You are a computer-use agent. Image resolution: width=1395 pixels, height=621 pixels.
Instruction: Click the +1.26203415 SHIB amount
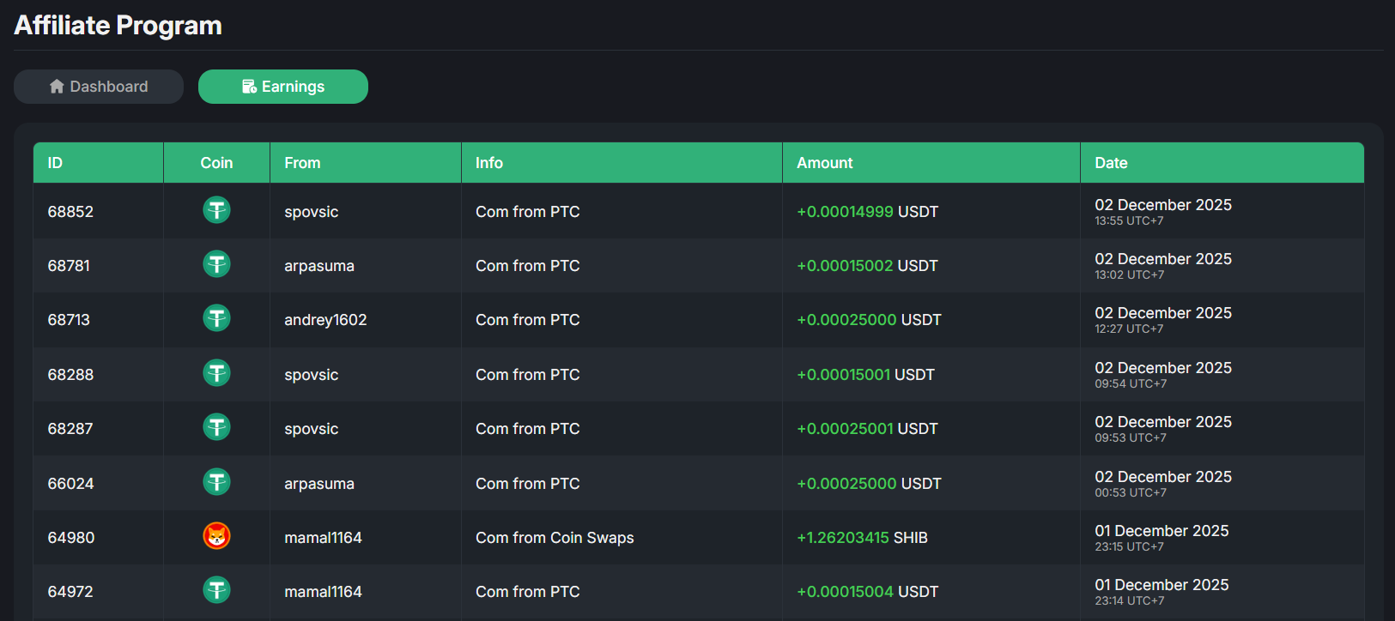[862, 538]
